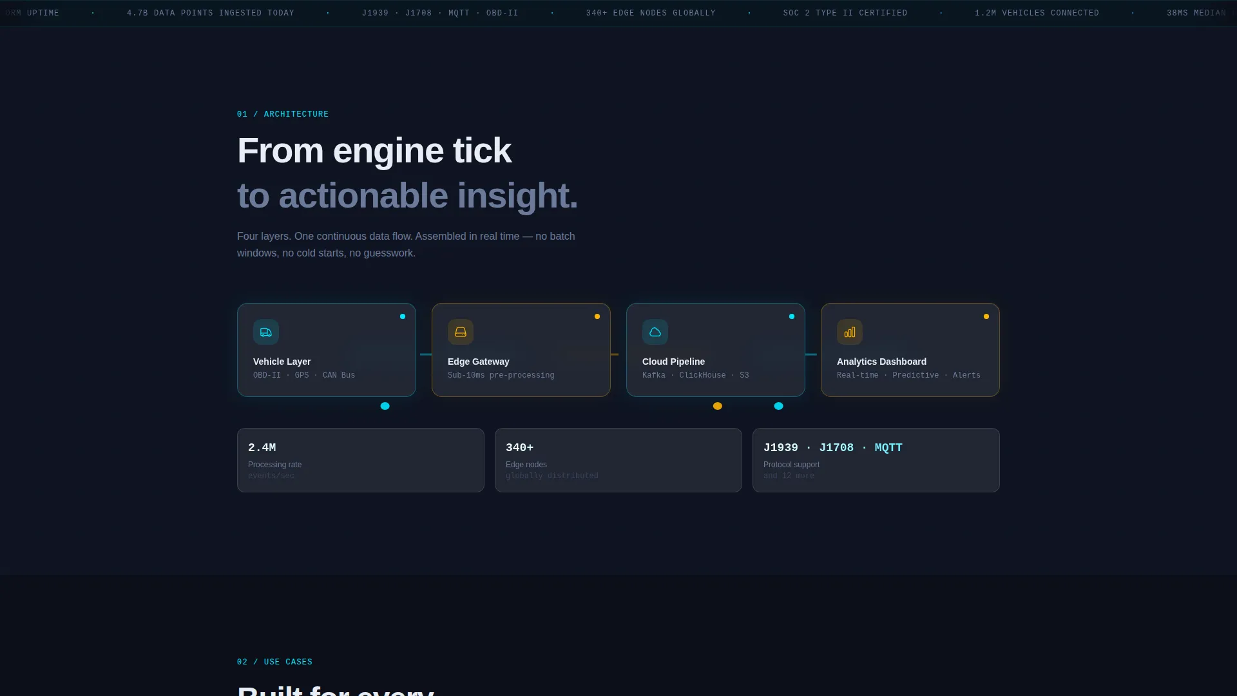
Task: Select the Edge Gateway card title
Action: 478,362
